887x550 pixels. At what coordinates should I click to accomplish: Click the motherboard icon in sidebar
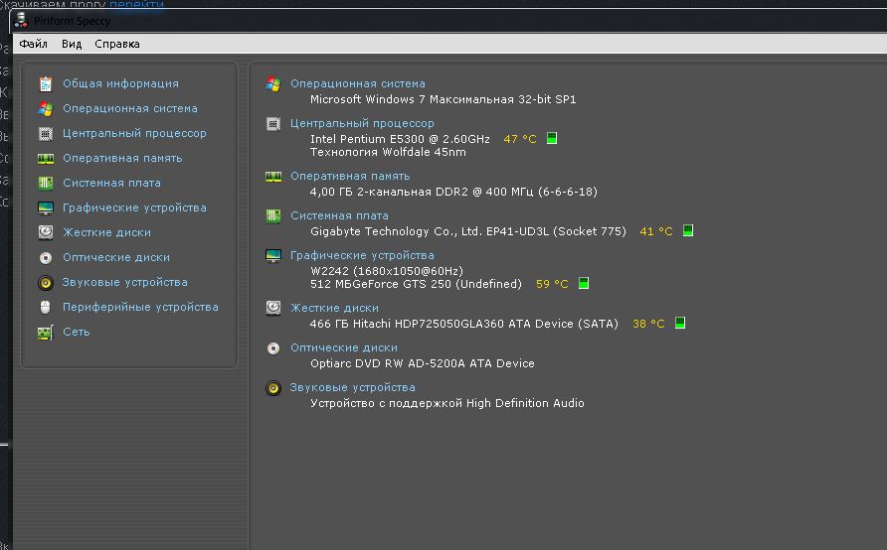point(45,184)
